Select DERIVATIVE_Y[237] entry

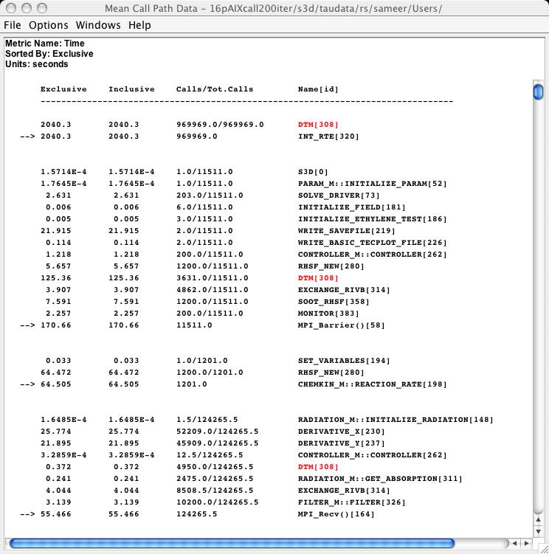point(341,443)
